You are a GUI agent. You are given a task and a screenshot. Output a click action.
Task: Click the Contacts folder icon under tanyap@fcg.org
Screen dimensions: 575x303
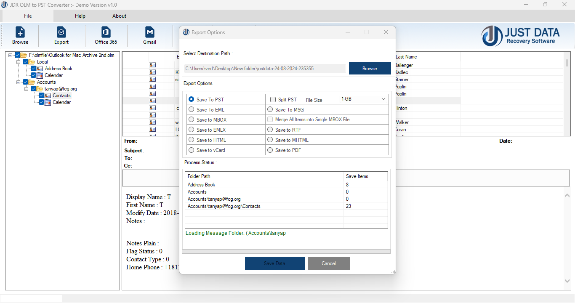pyautogui.click(x=48, y=96)
